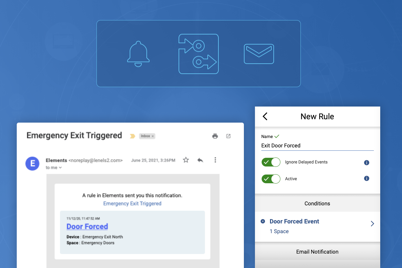Show info for the Active setting

coord(366,179)
